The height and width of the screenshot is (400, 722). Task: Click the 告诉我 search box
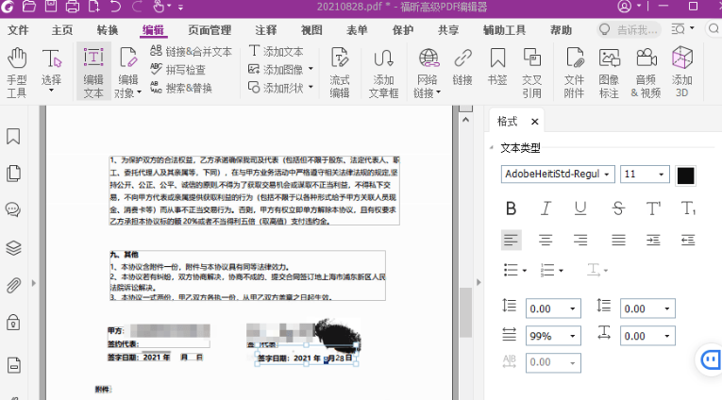(629, 30)
